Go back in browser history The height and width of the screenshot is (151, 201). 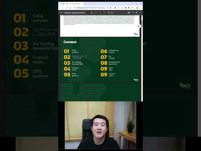coord(60,8)
